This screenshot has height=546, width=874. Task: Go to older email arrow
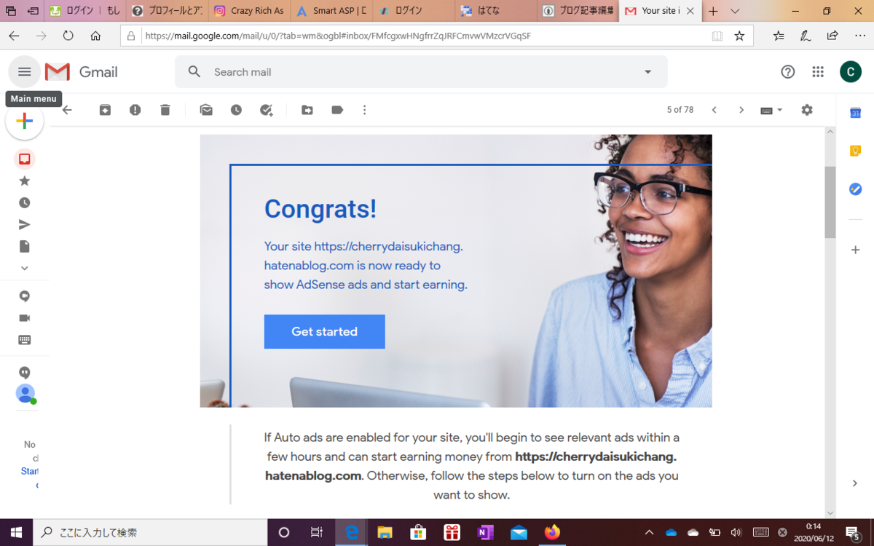point(741,110)
